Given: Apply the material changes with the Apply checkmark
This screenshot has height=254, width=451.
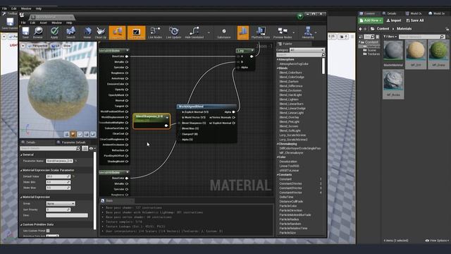Looking at the screenshot, I should 54,32.
